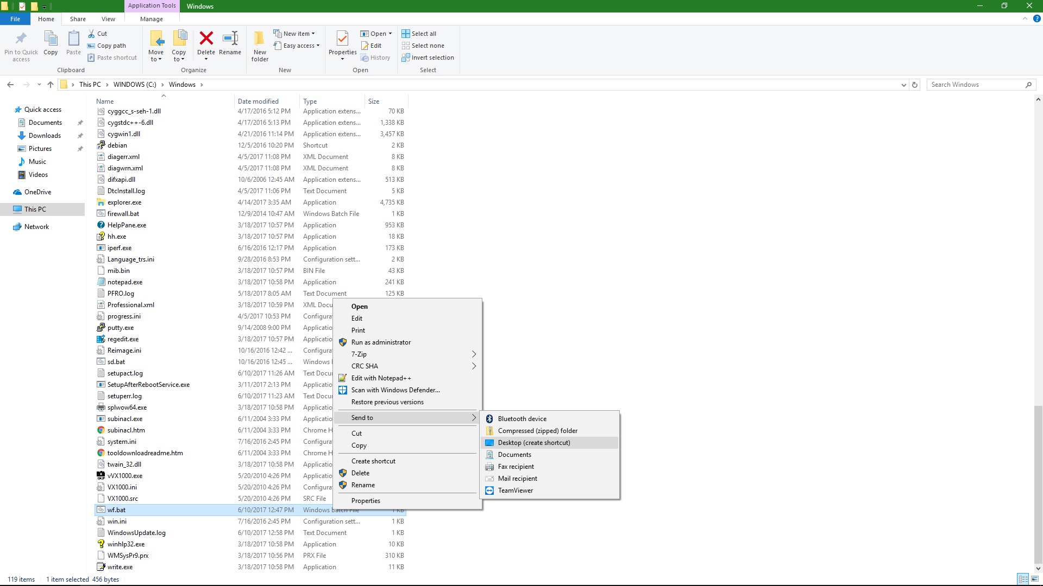Click This PC in address bar
Screen dimensions: 1043x586
click(90, 85)
